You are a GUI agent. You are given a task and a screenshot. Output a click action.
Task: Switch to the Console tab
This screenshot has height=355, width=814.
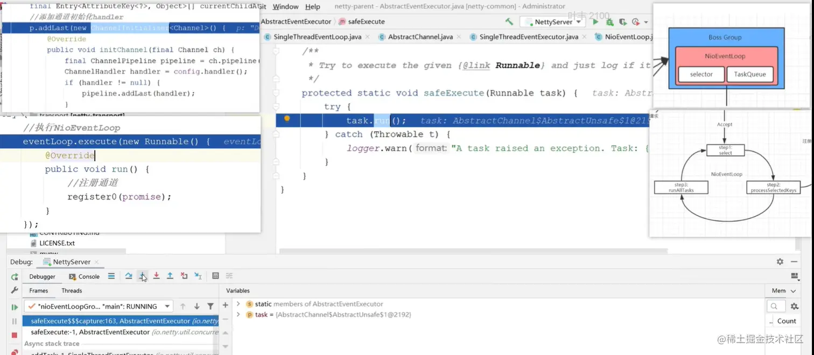(x=85, y=276)
